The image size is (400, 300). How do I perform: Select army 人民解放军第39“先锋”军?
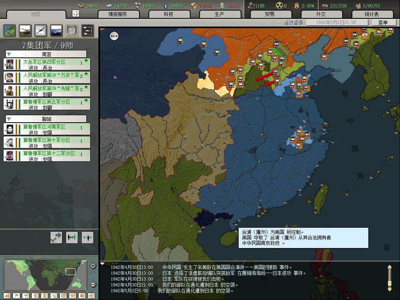(x=47, y=91)
